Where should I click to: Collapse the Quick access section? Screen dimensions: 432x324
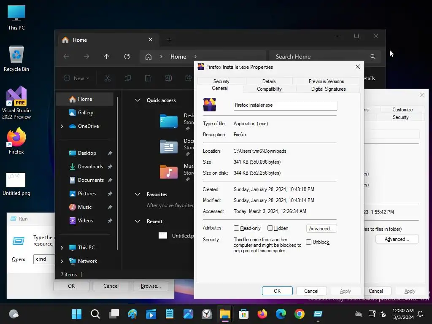(138, 100)
